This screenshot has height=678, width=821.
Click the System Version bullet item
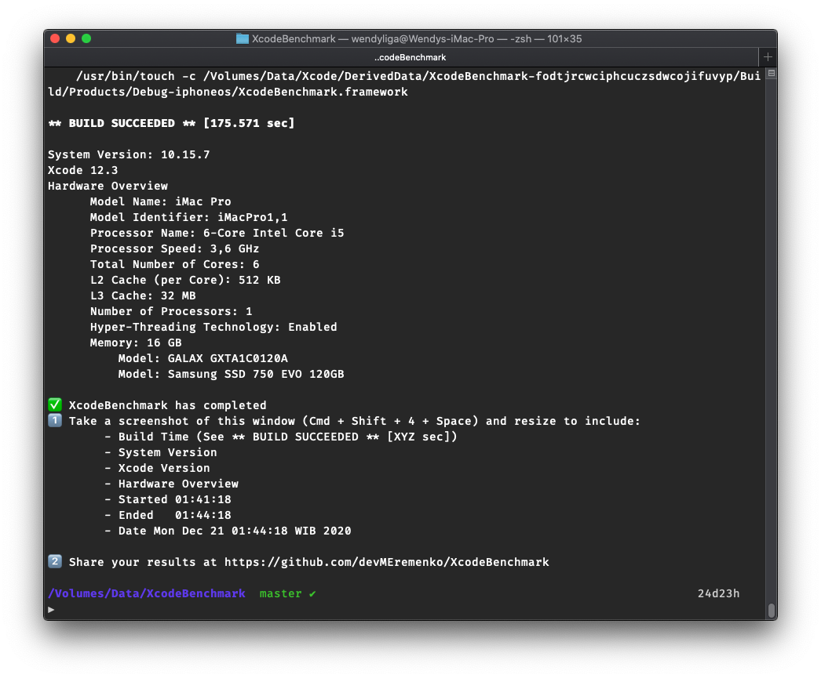[160, 453]
